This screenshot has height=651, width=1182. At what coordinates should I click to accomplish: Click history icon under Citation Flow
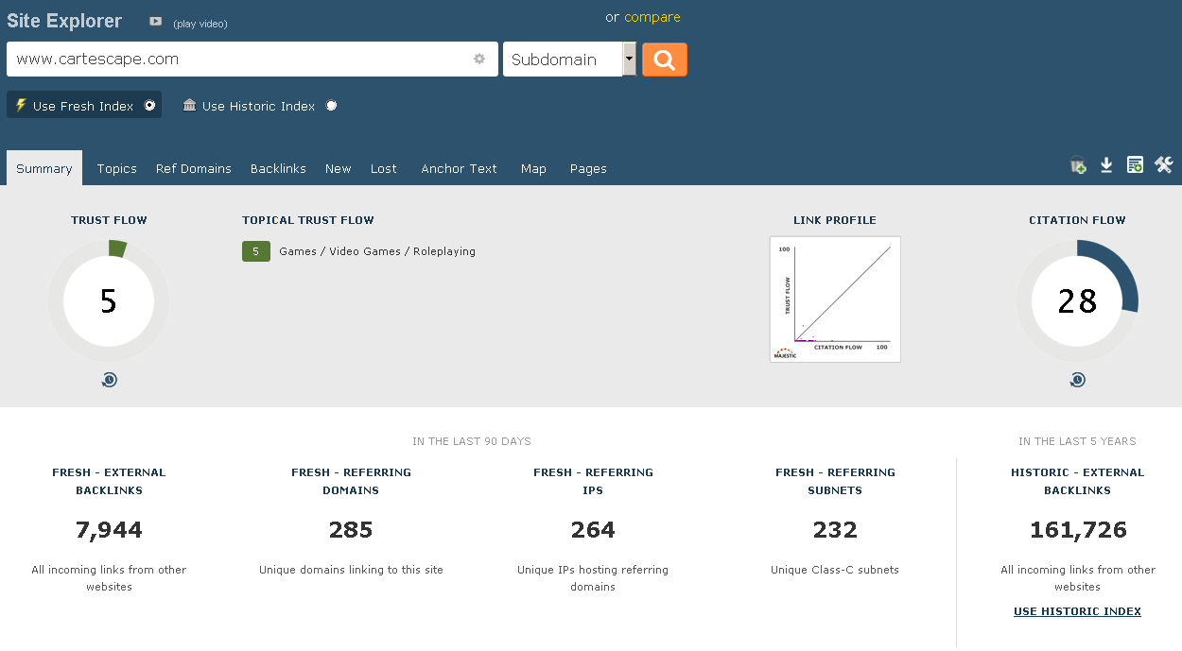coord(1077,380)
